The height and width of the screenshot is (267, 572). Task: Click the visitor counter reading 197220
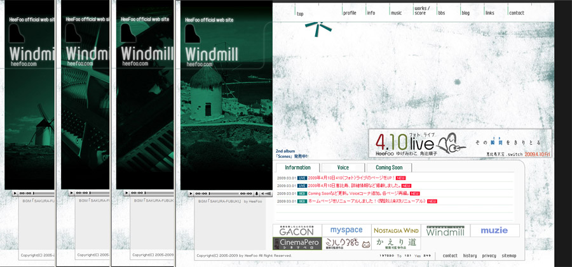[x=387, y=256]
